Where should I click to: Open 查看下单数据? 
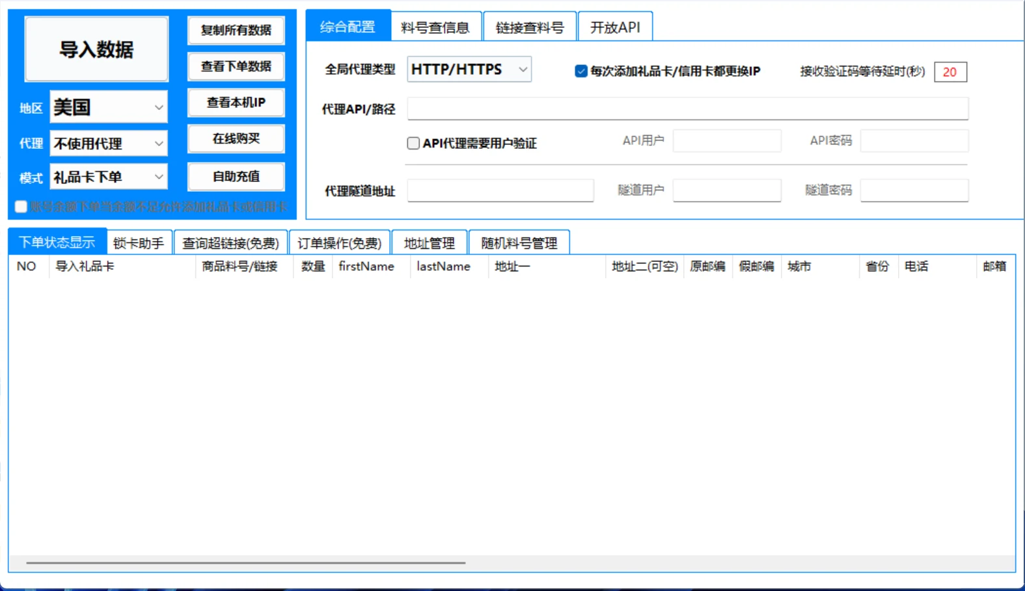point(236,66)
